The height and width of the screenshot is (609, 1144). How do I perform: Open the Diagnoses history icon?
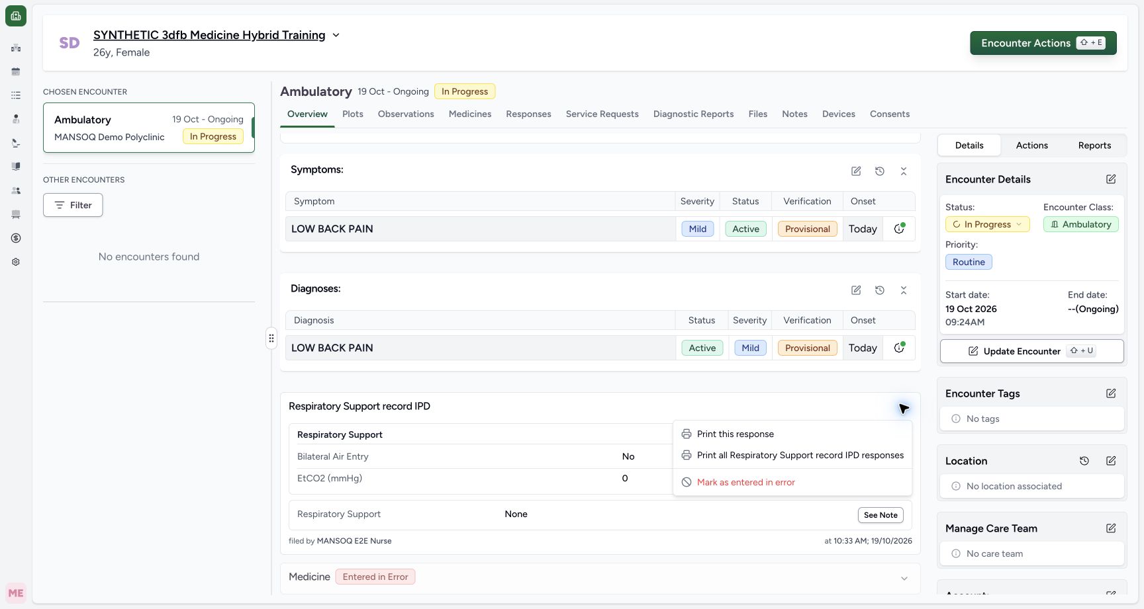(x=880, y=290)
